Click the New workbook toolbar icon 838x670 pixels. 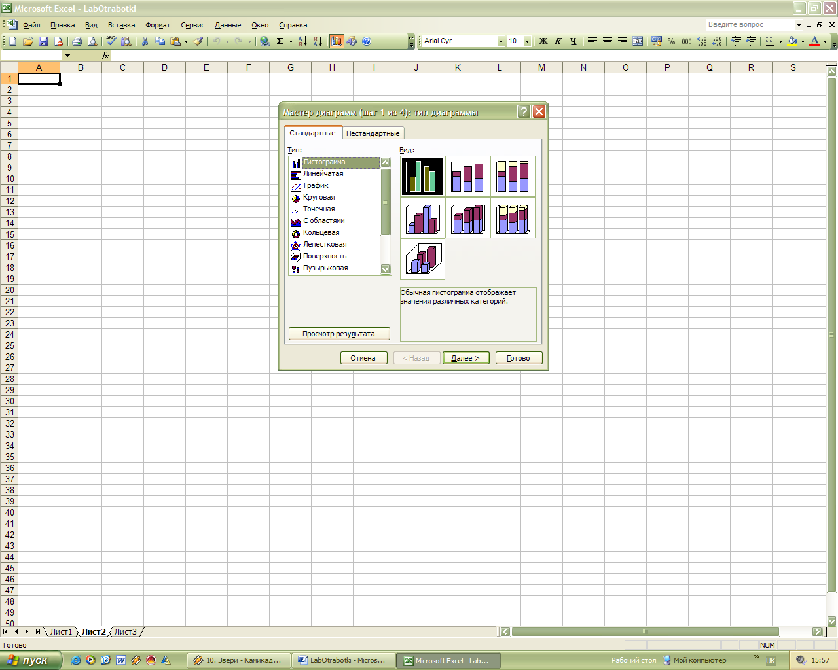coord(12,41)
